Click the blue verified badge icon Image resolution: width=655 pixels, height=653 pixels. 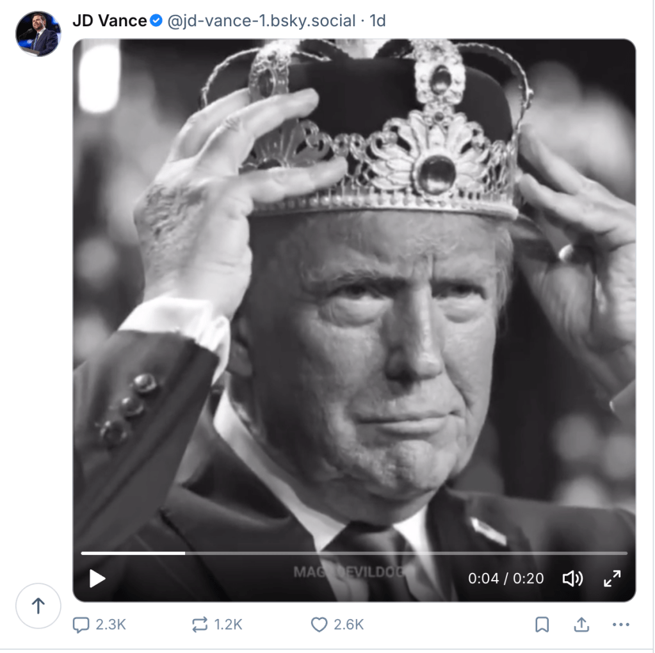(x=156, y=21)
